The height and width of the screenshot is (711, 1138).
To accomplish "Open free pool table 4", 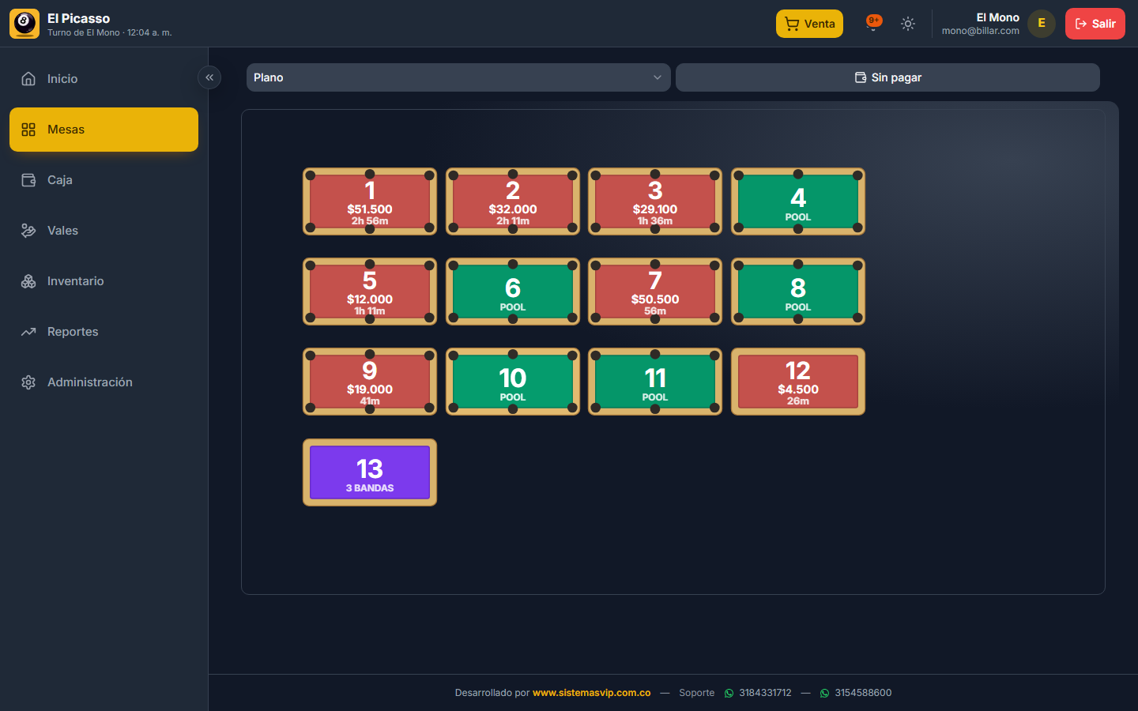I will [x=798, y=201].
